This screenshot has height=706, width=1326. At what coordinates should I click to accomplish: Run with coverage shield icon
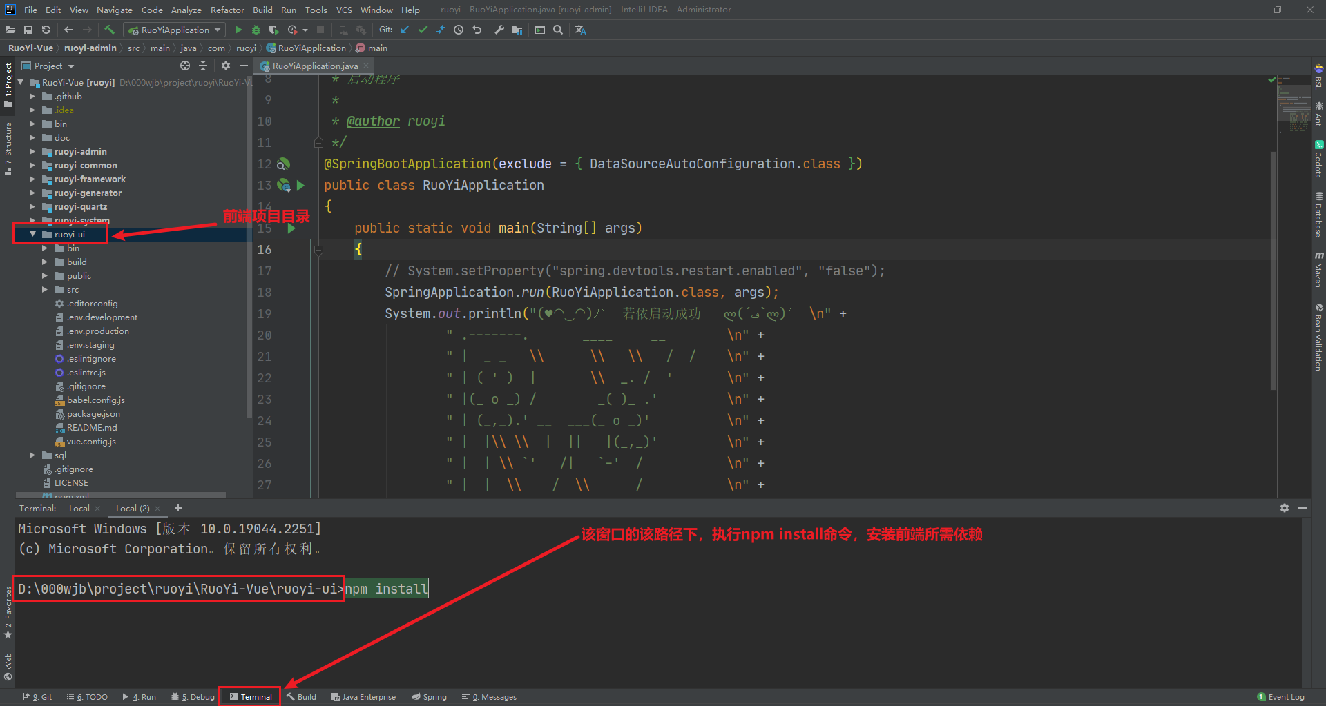(x=274, y=30)
